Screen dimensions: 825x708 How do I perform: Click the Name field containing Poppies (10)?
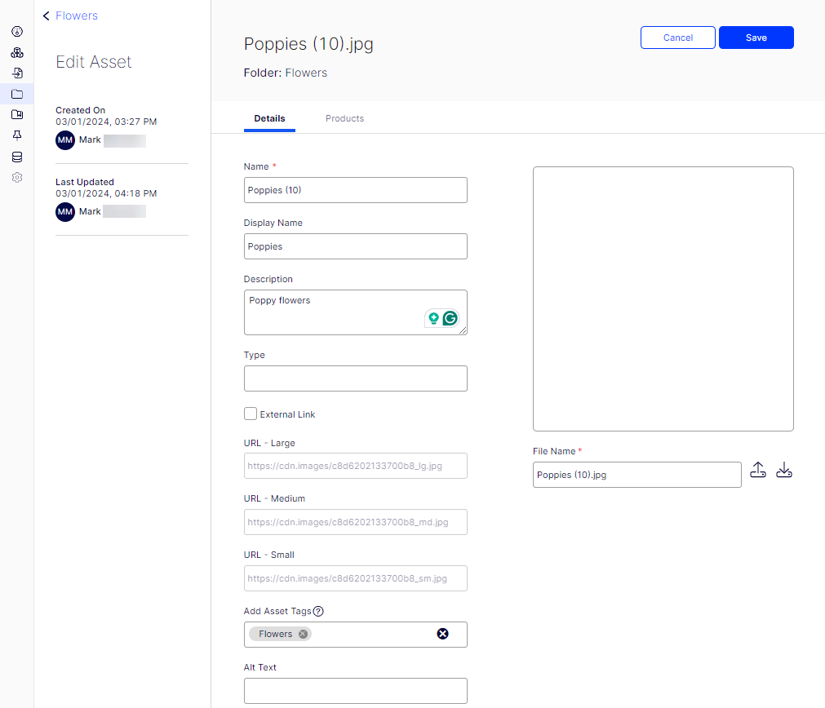[x=356, y=190]
